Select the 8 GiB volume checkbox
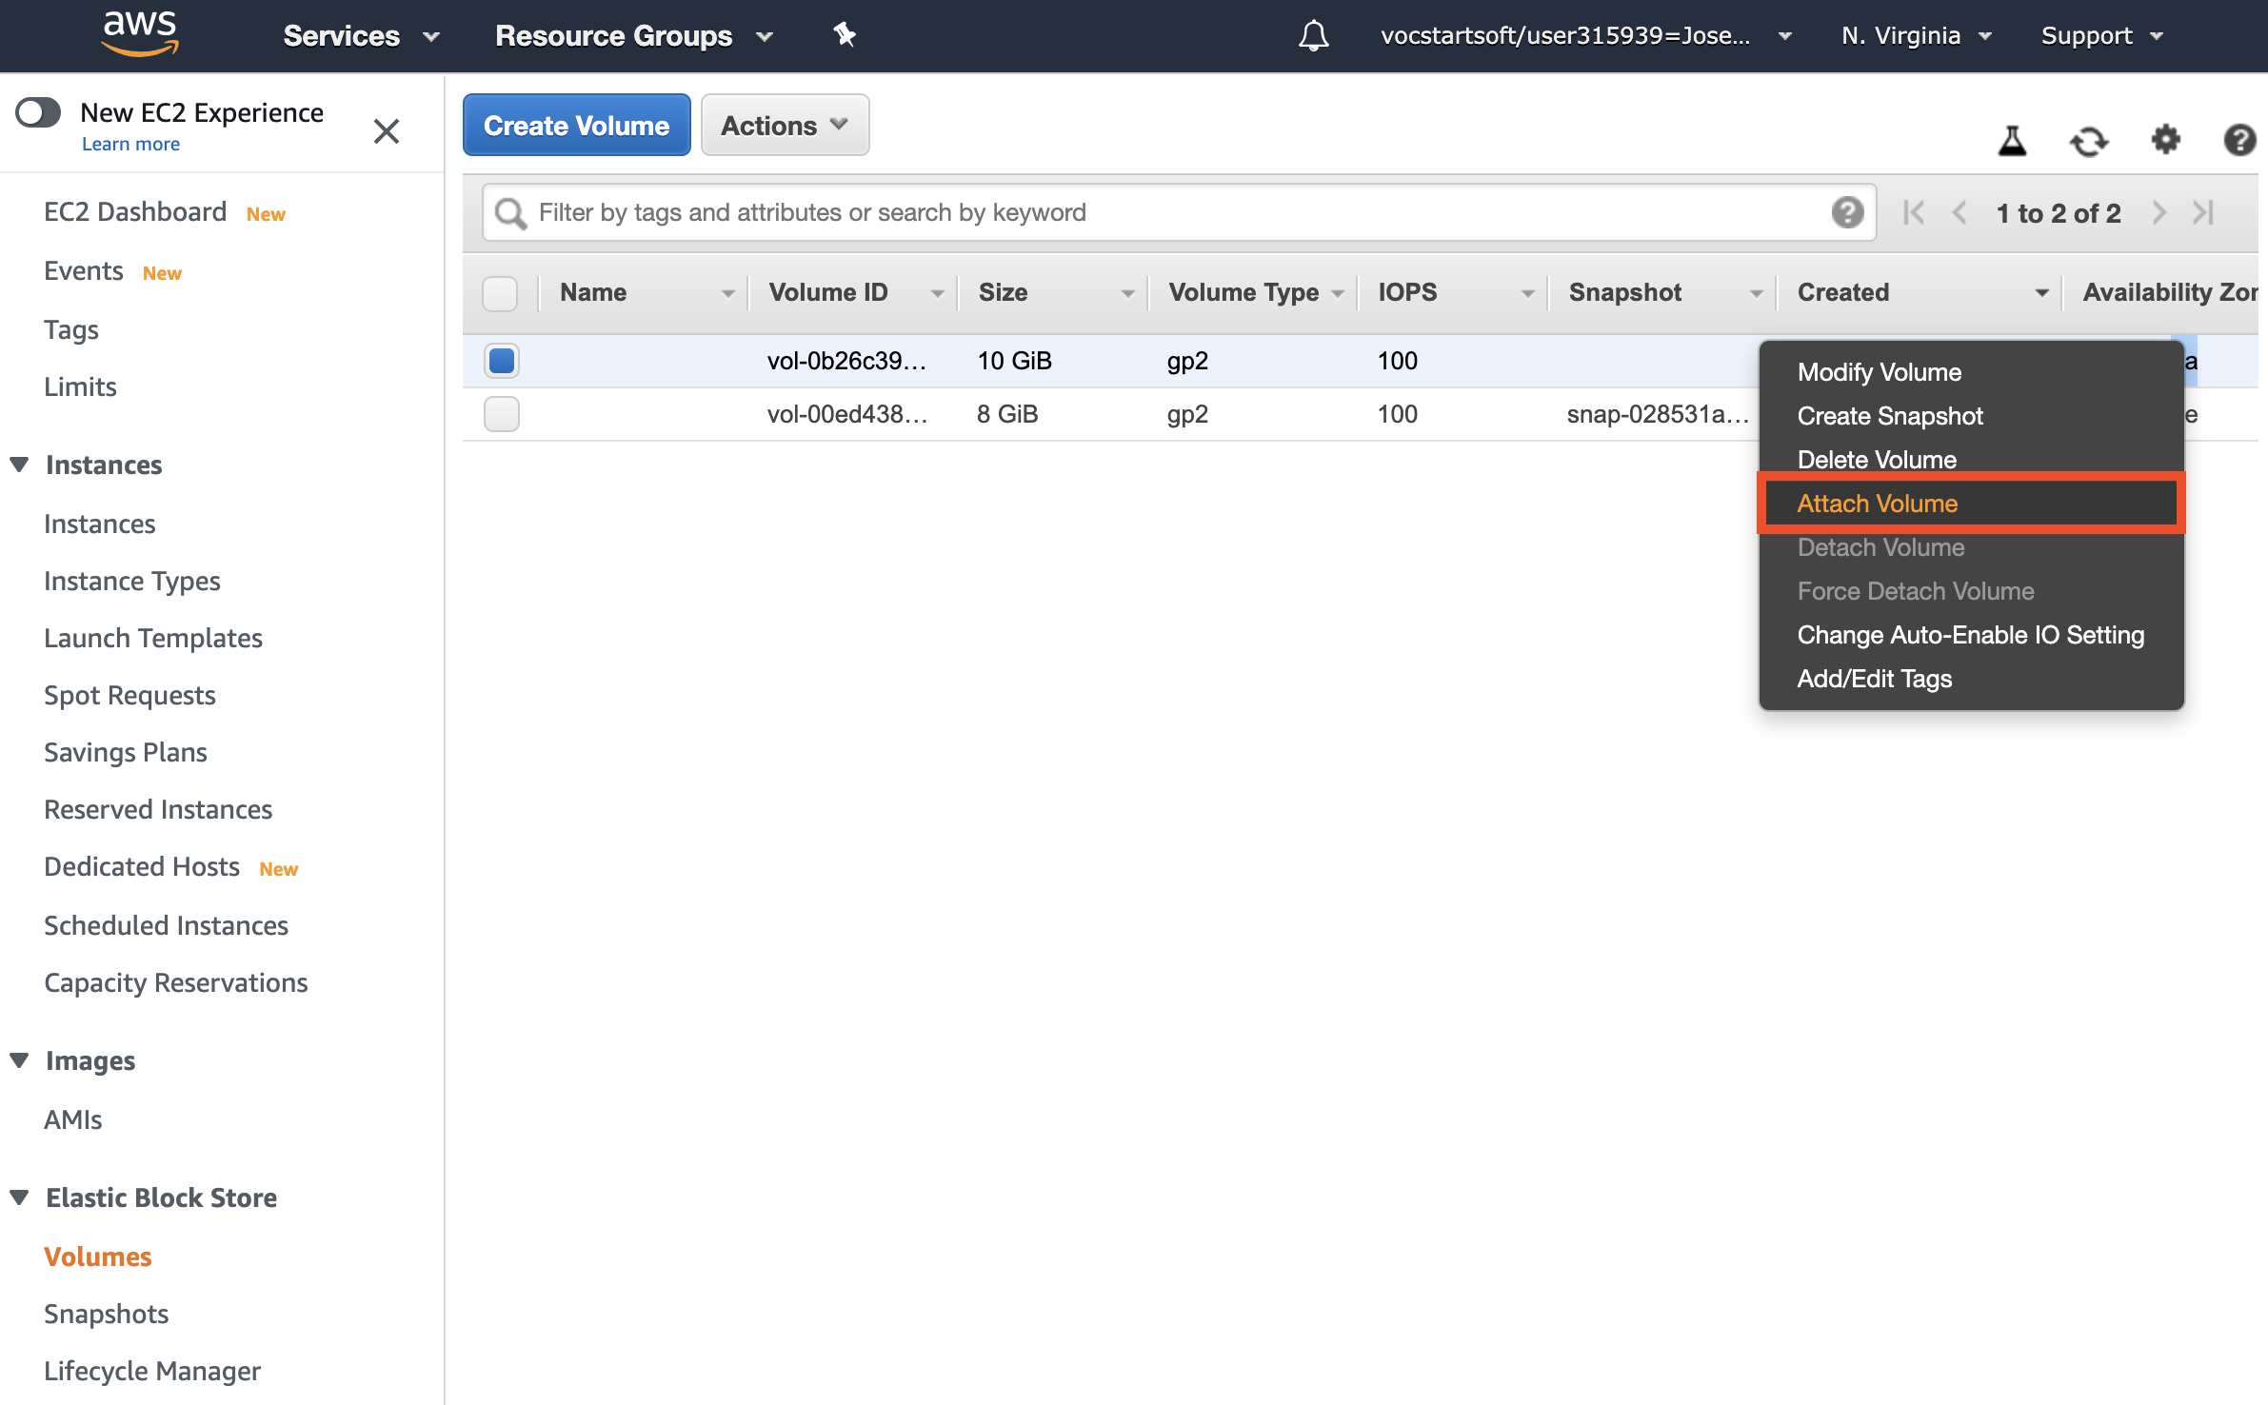The height and width of the screenshot is (1405, 2268). tap(501, 414)
